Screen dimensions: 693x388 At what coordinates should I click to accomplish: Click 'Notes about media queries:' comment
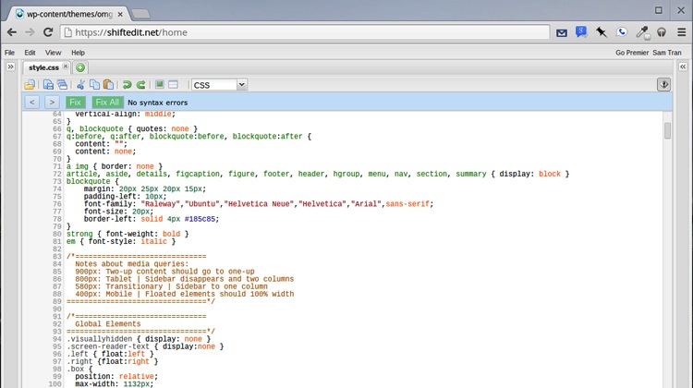tap(131, 264)
